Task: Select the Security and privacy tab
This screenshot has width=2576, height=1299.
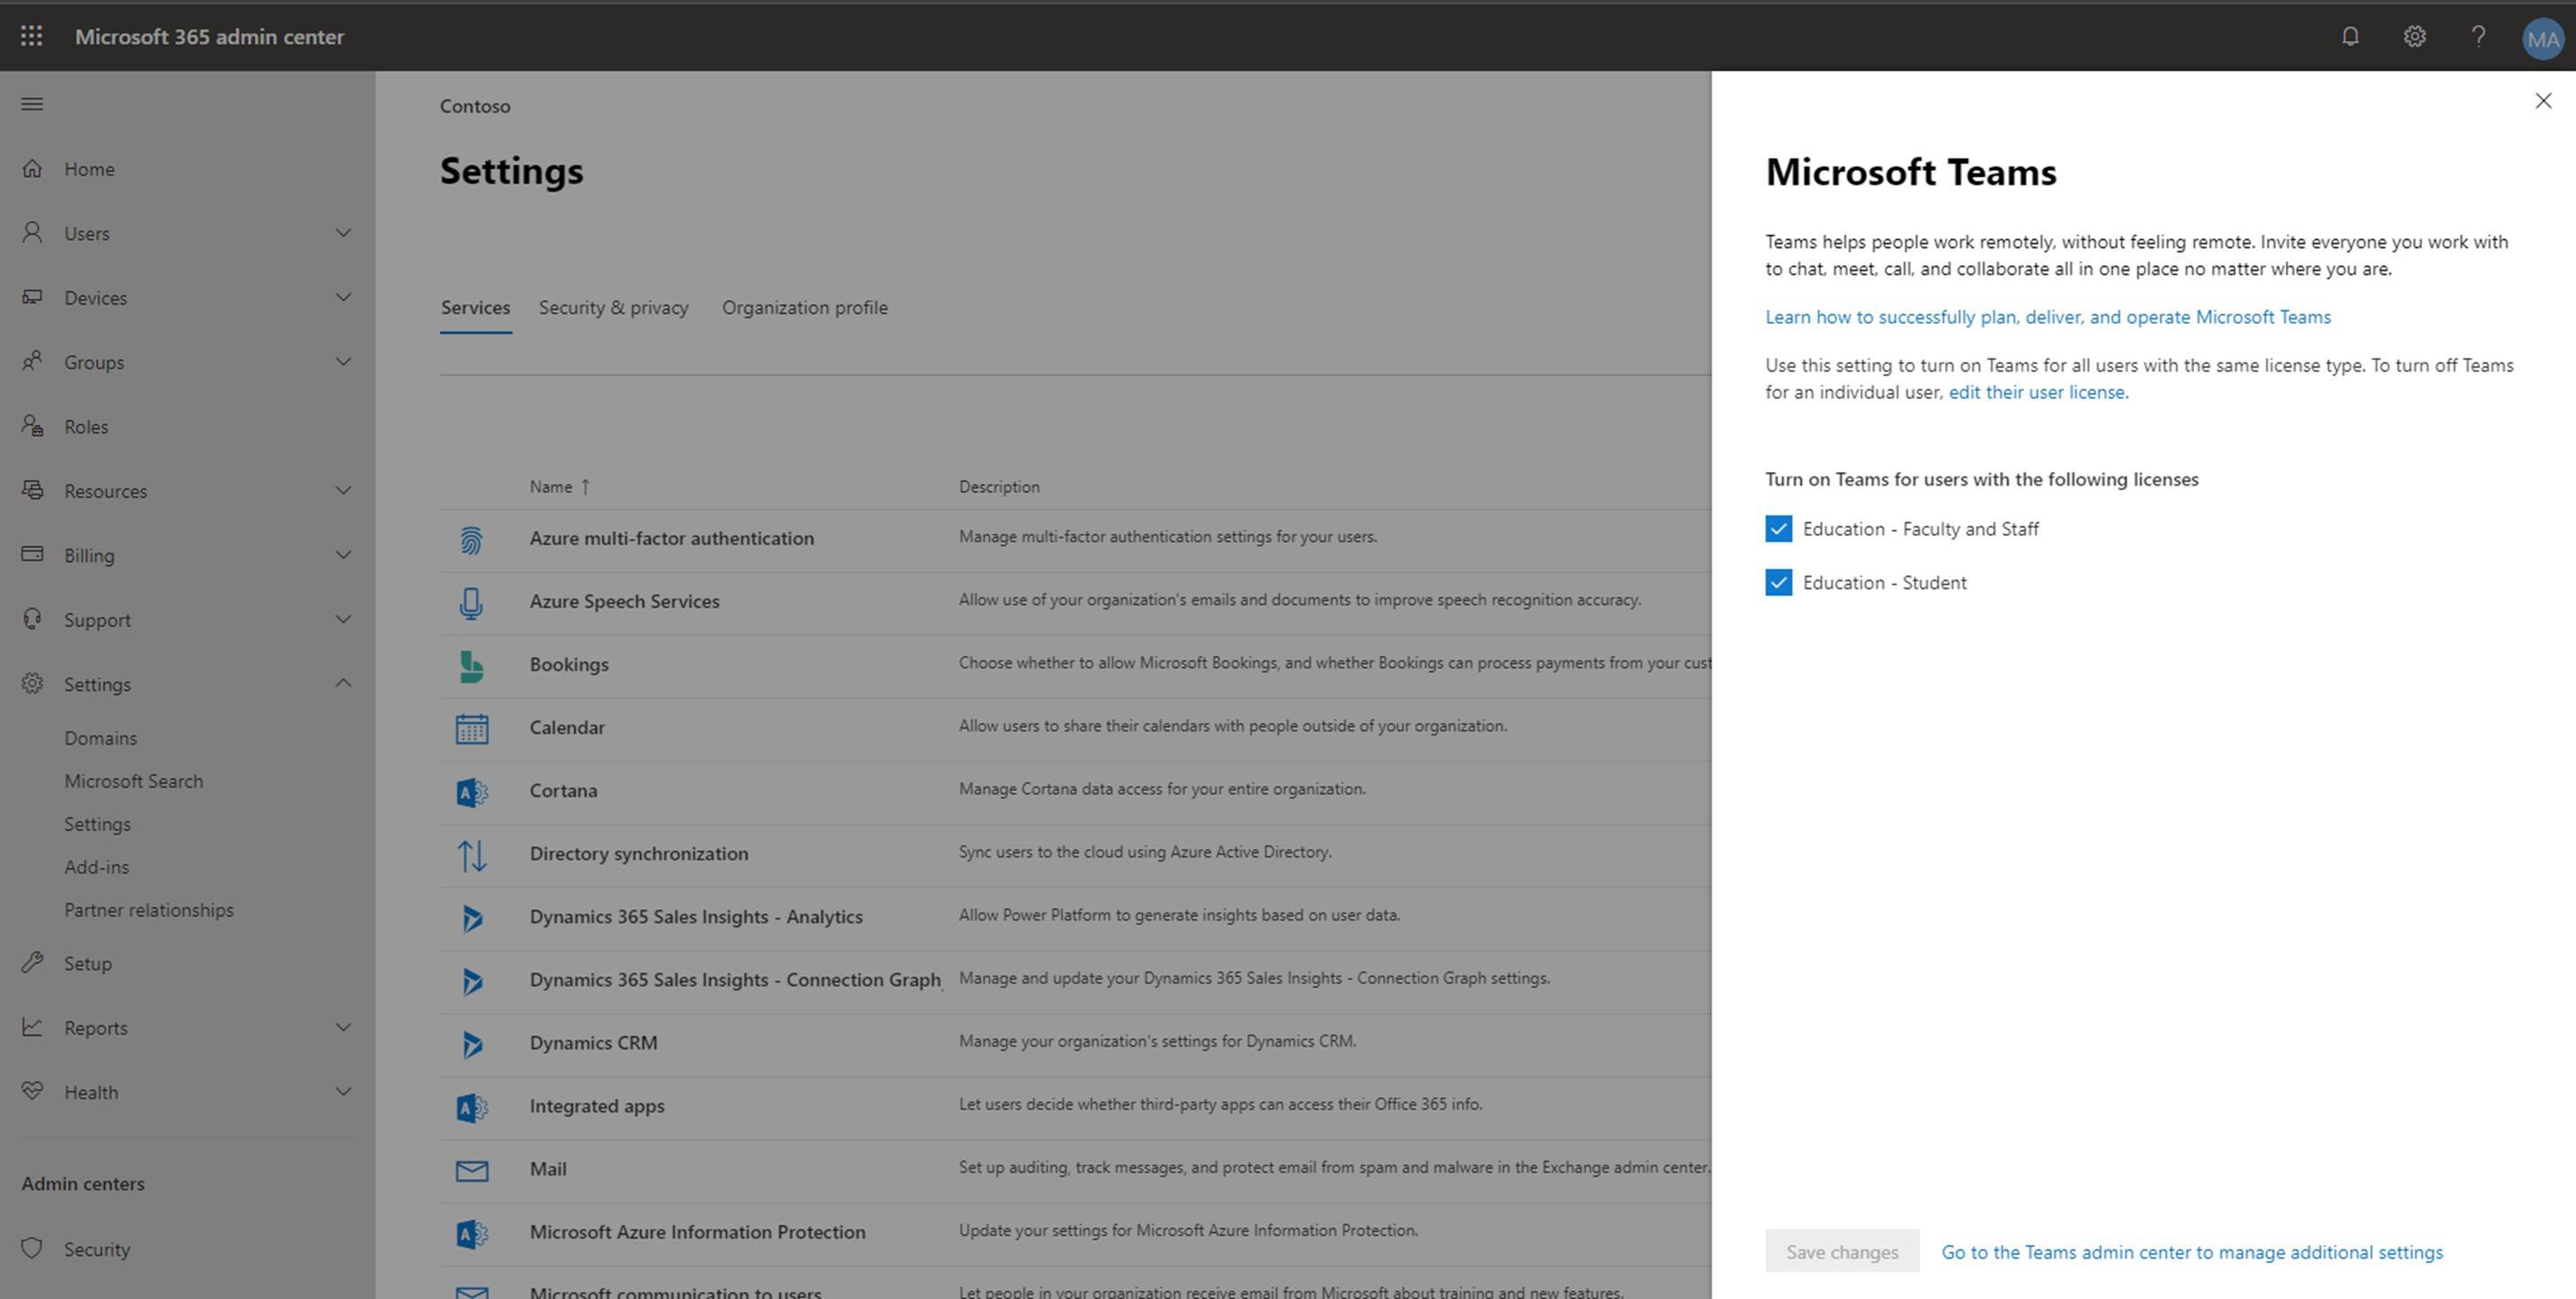Action: click(x=615, y=307)
